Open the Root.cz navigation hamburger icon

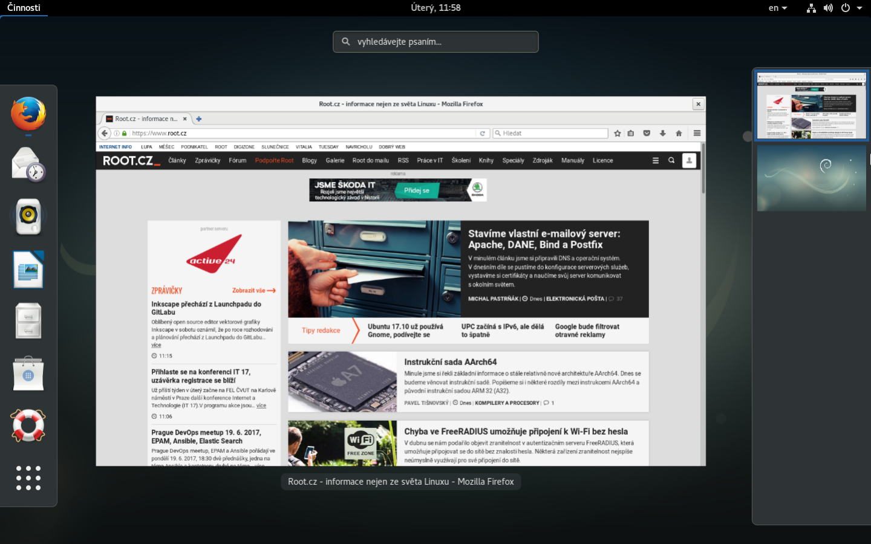tap(656, 161)
